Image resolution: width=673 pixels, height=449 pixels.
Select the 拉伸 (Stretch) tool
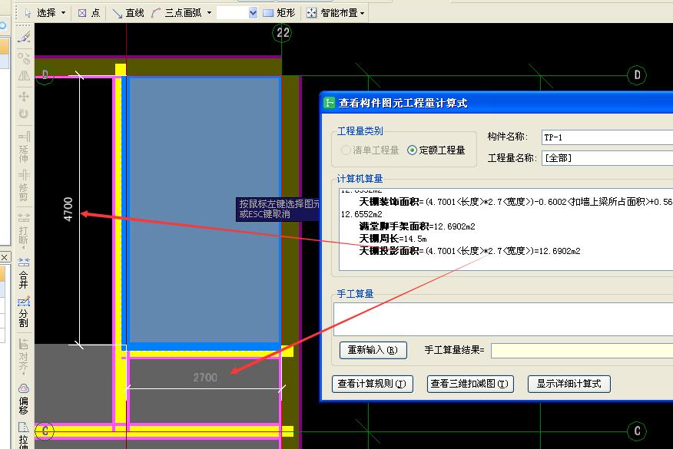click(24, 435)
